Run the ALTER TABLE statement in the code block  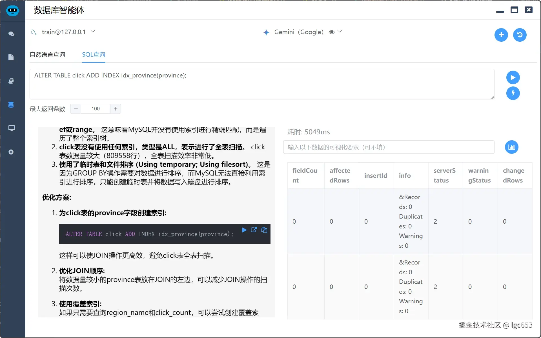coord(244,230)
